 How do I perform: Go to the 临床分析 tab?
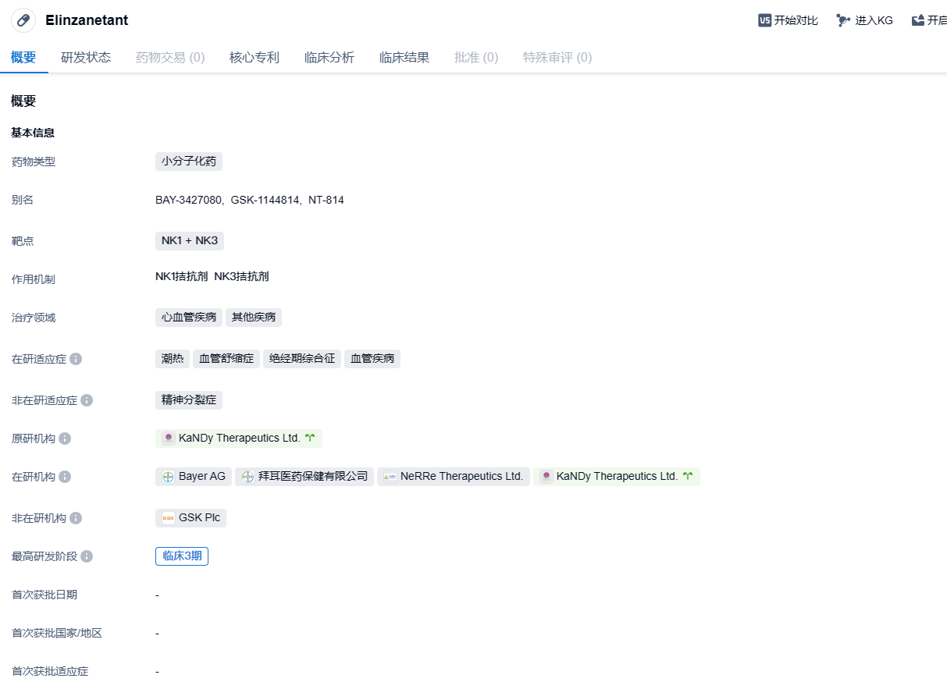(x=329, y=58)
